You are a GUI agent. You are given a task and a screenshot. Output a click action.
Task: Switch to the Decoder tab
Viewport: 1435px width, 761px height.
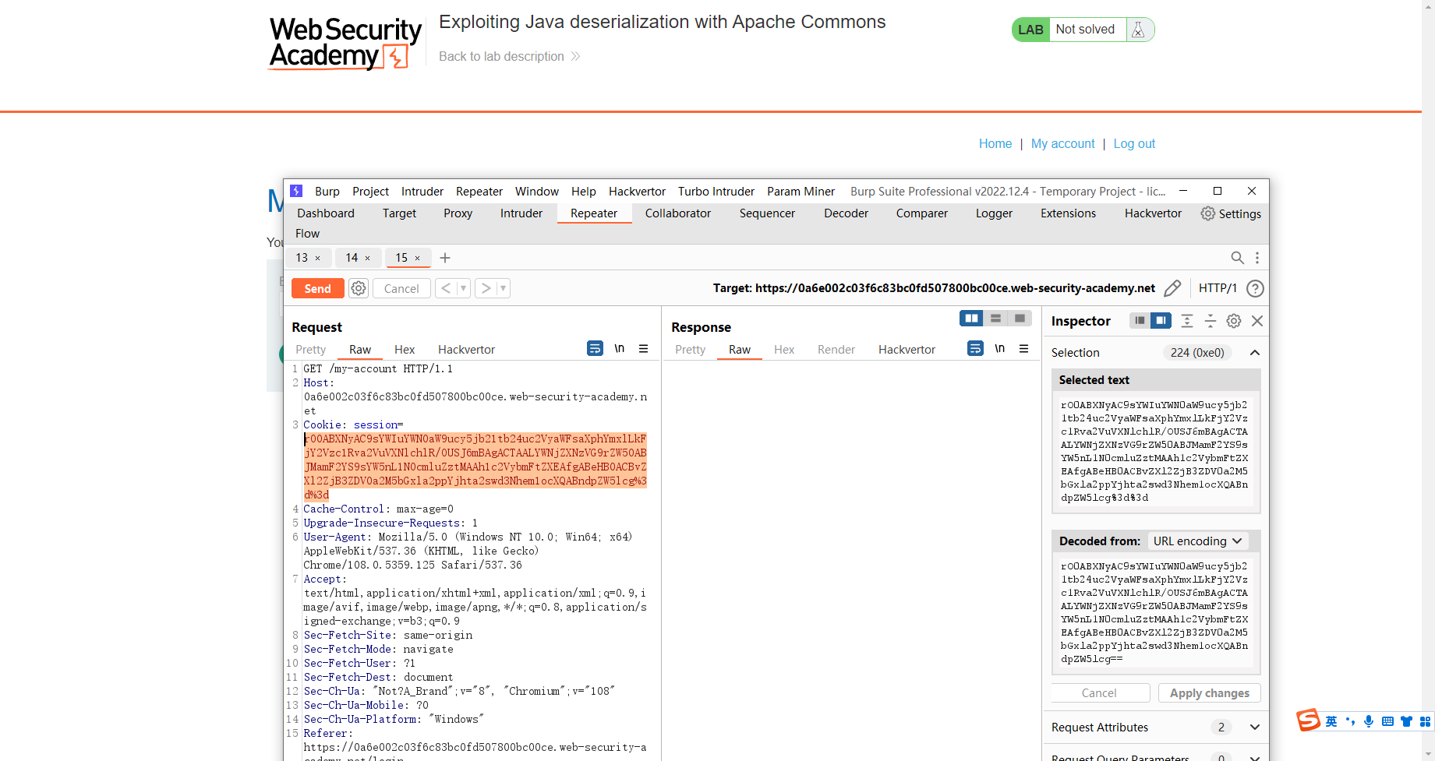coord(846,213)
